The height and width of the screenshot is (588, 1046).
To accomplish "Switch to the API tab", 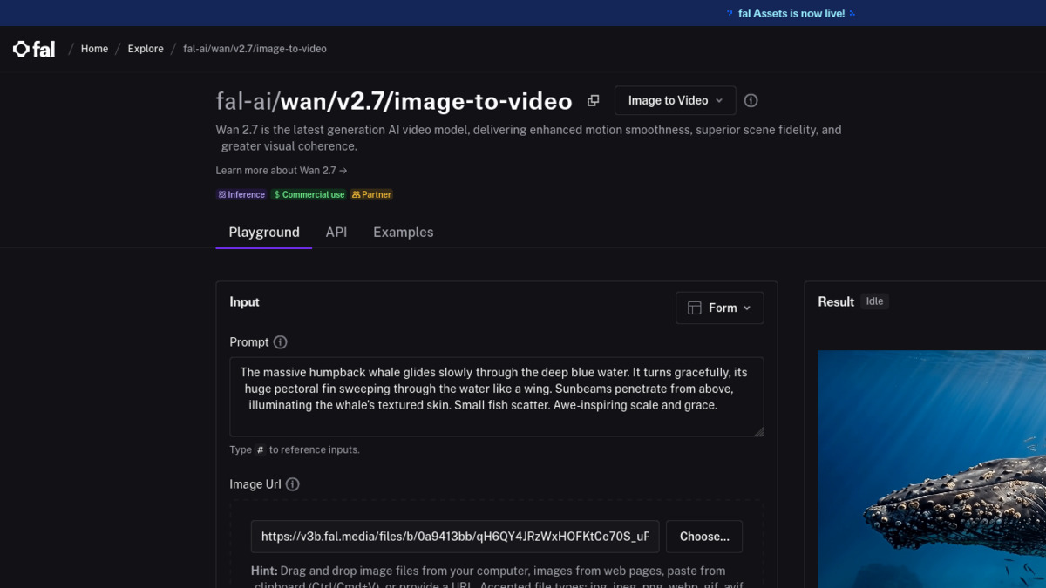I will (x=336, y=233).
